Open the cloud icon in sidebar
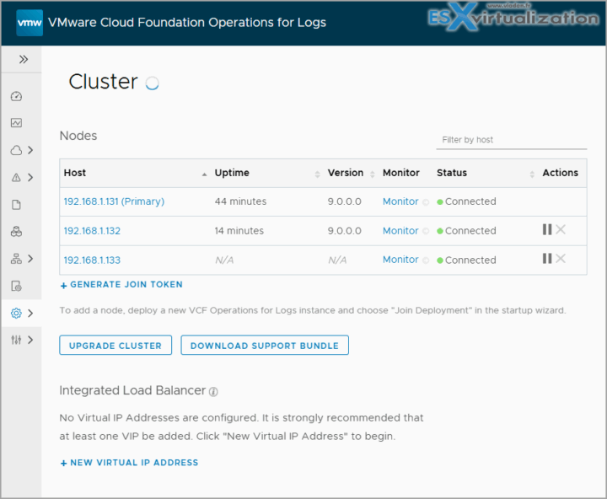Image resolution: width=607 pixels, height=499 pixels. 16,150
